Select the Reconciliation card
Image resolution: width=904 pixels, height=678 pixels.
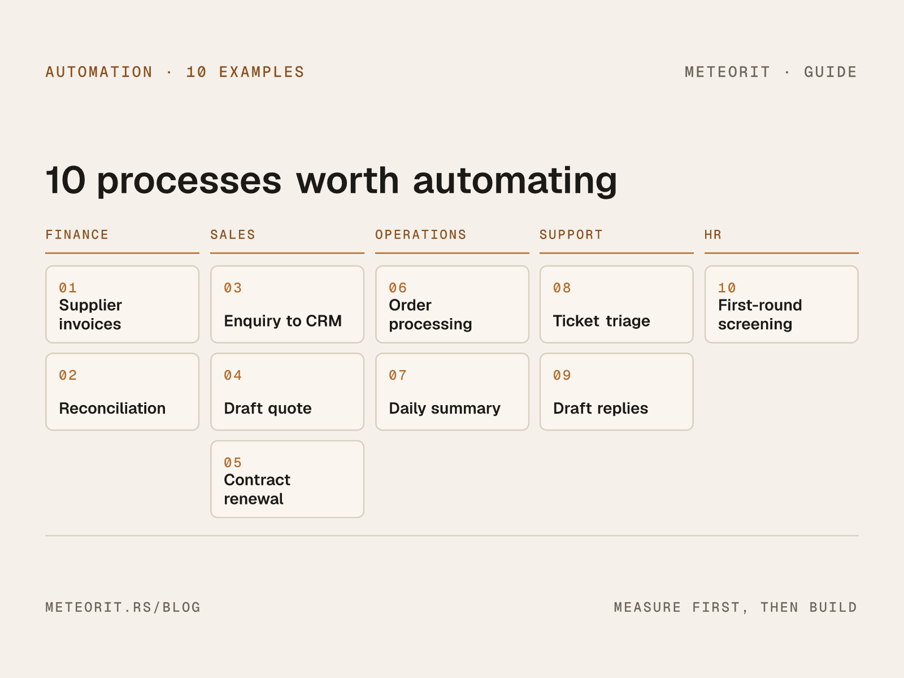pos(122,392)
